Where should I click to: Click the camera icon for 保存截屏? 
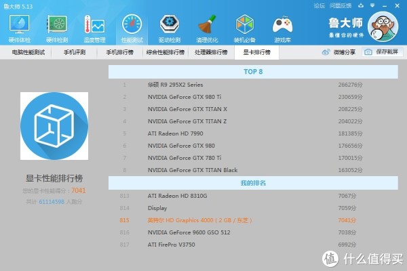(x=368, y=52)
